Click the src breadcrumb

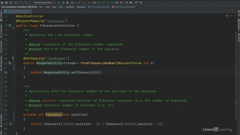[x=41, y=7]
